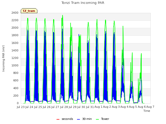Click the Aug 7 x-axis date label
The height and width of the screenshot is (124, 166).
pyautogui.click(x=150, y=107)
